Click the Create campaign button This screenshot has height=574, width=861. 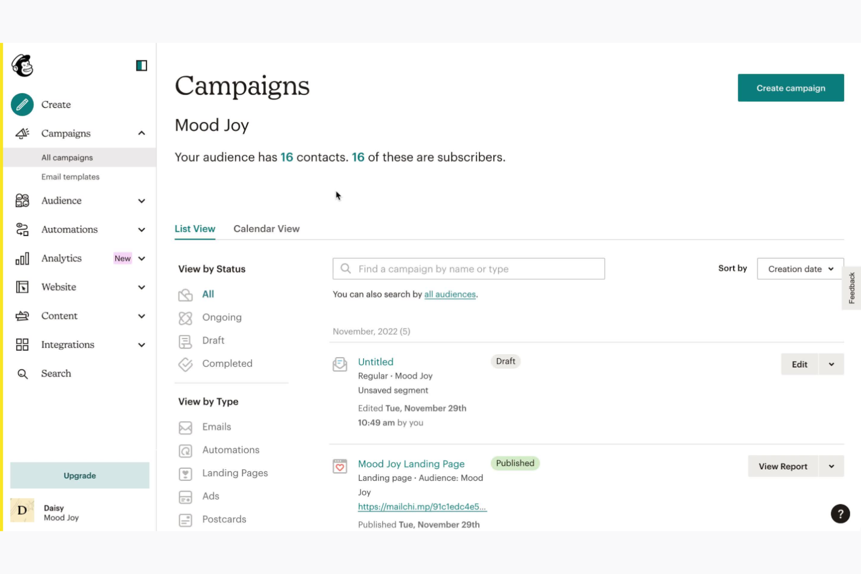(x=791, y=88)
